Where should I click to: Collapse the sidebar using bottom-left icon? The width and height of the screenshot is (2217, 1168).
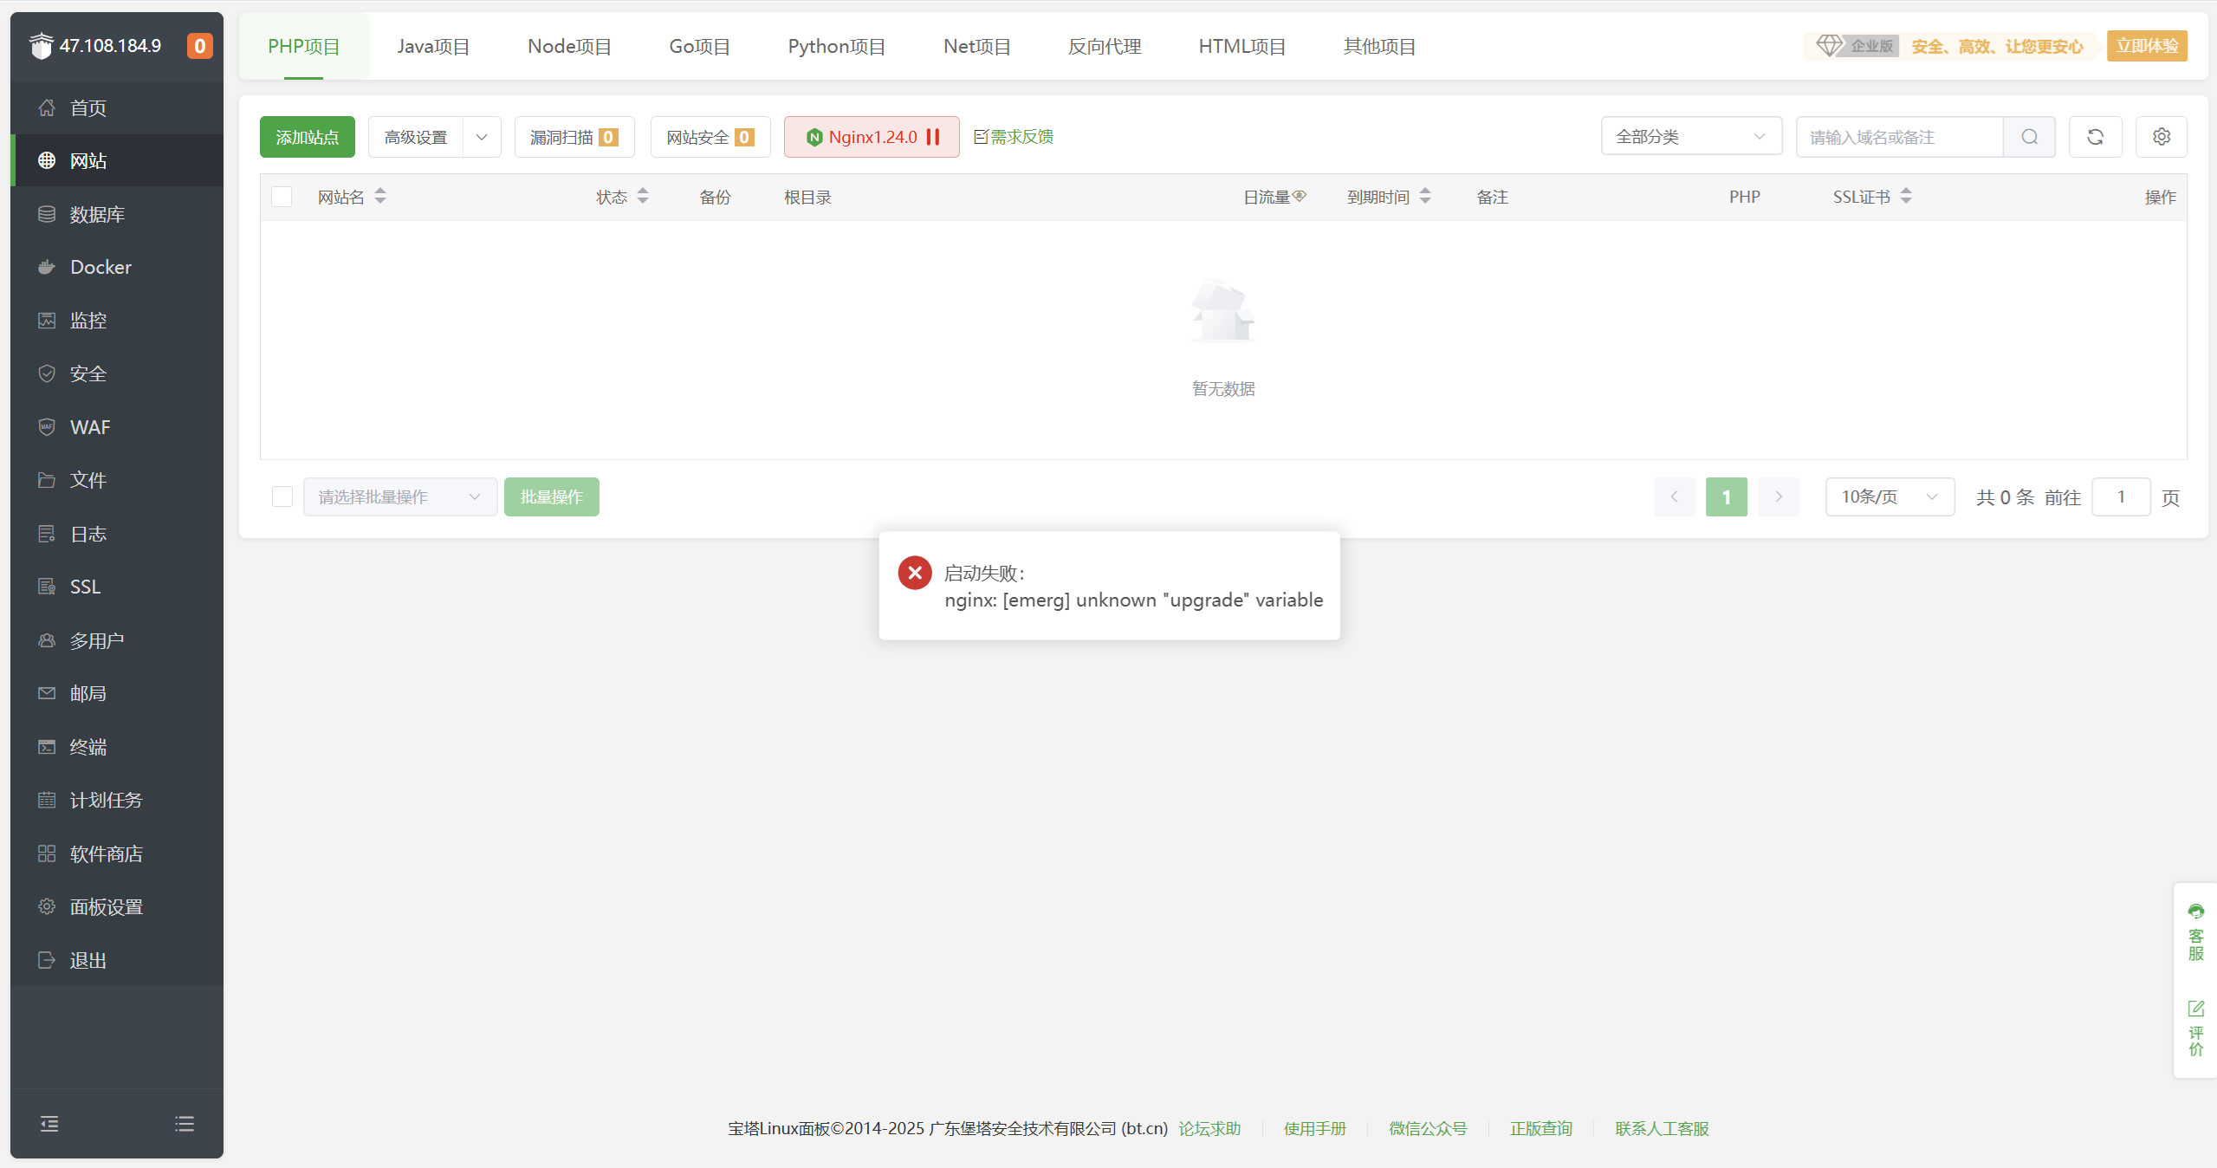coord(49,1124)
